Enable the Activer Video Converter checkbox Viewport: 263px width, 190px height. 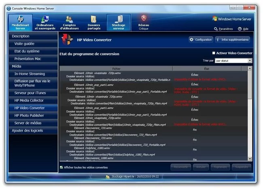point(214,53)
